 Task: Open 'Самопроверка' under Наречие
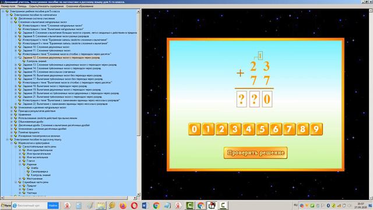tap(39, 171)
